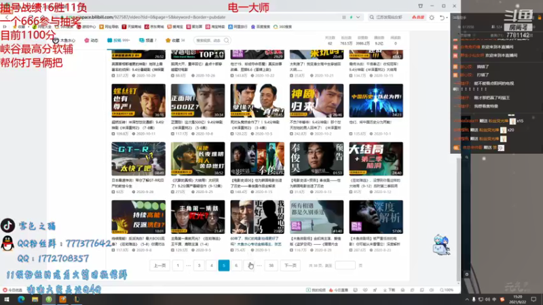This screenshot has height=305, width=543.
Task: Open the 大结局 +第二季脑洞 video thumbnail
Action: point(376,159)
